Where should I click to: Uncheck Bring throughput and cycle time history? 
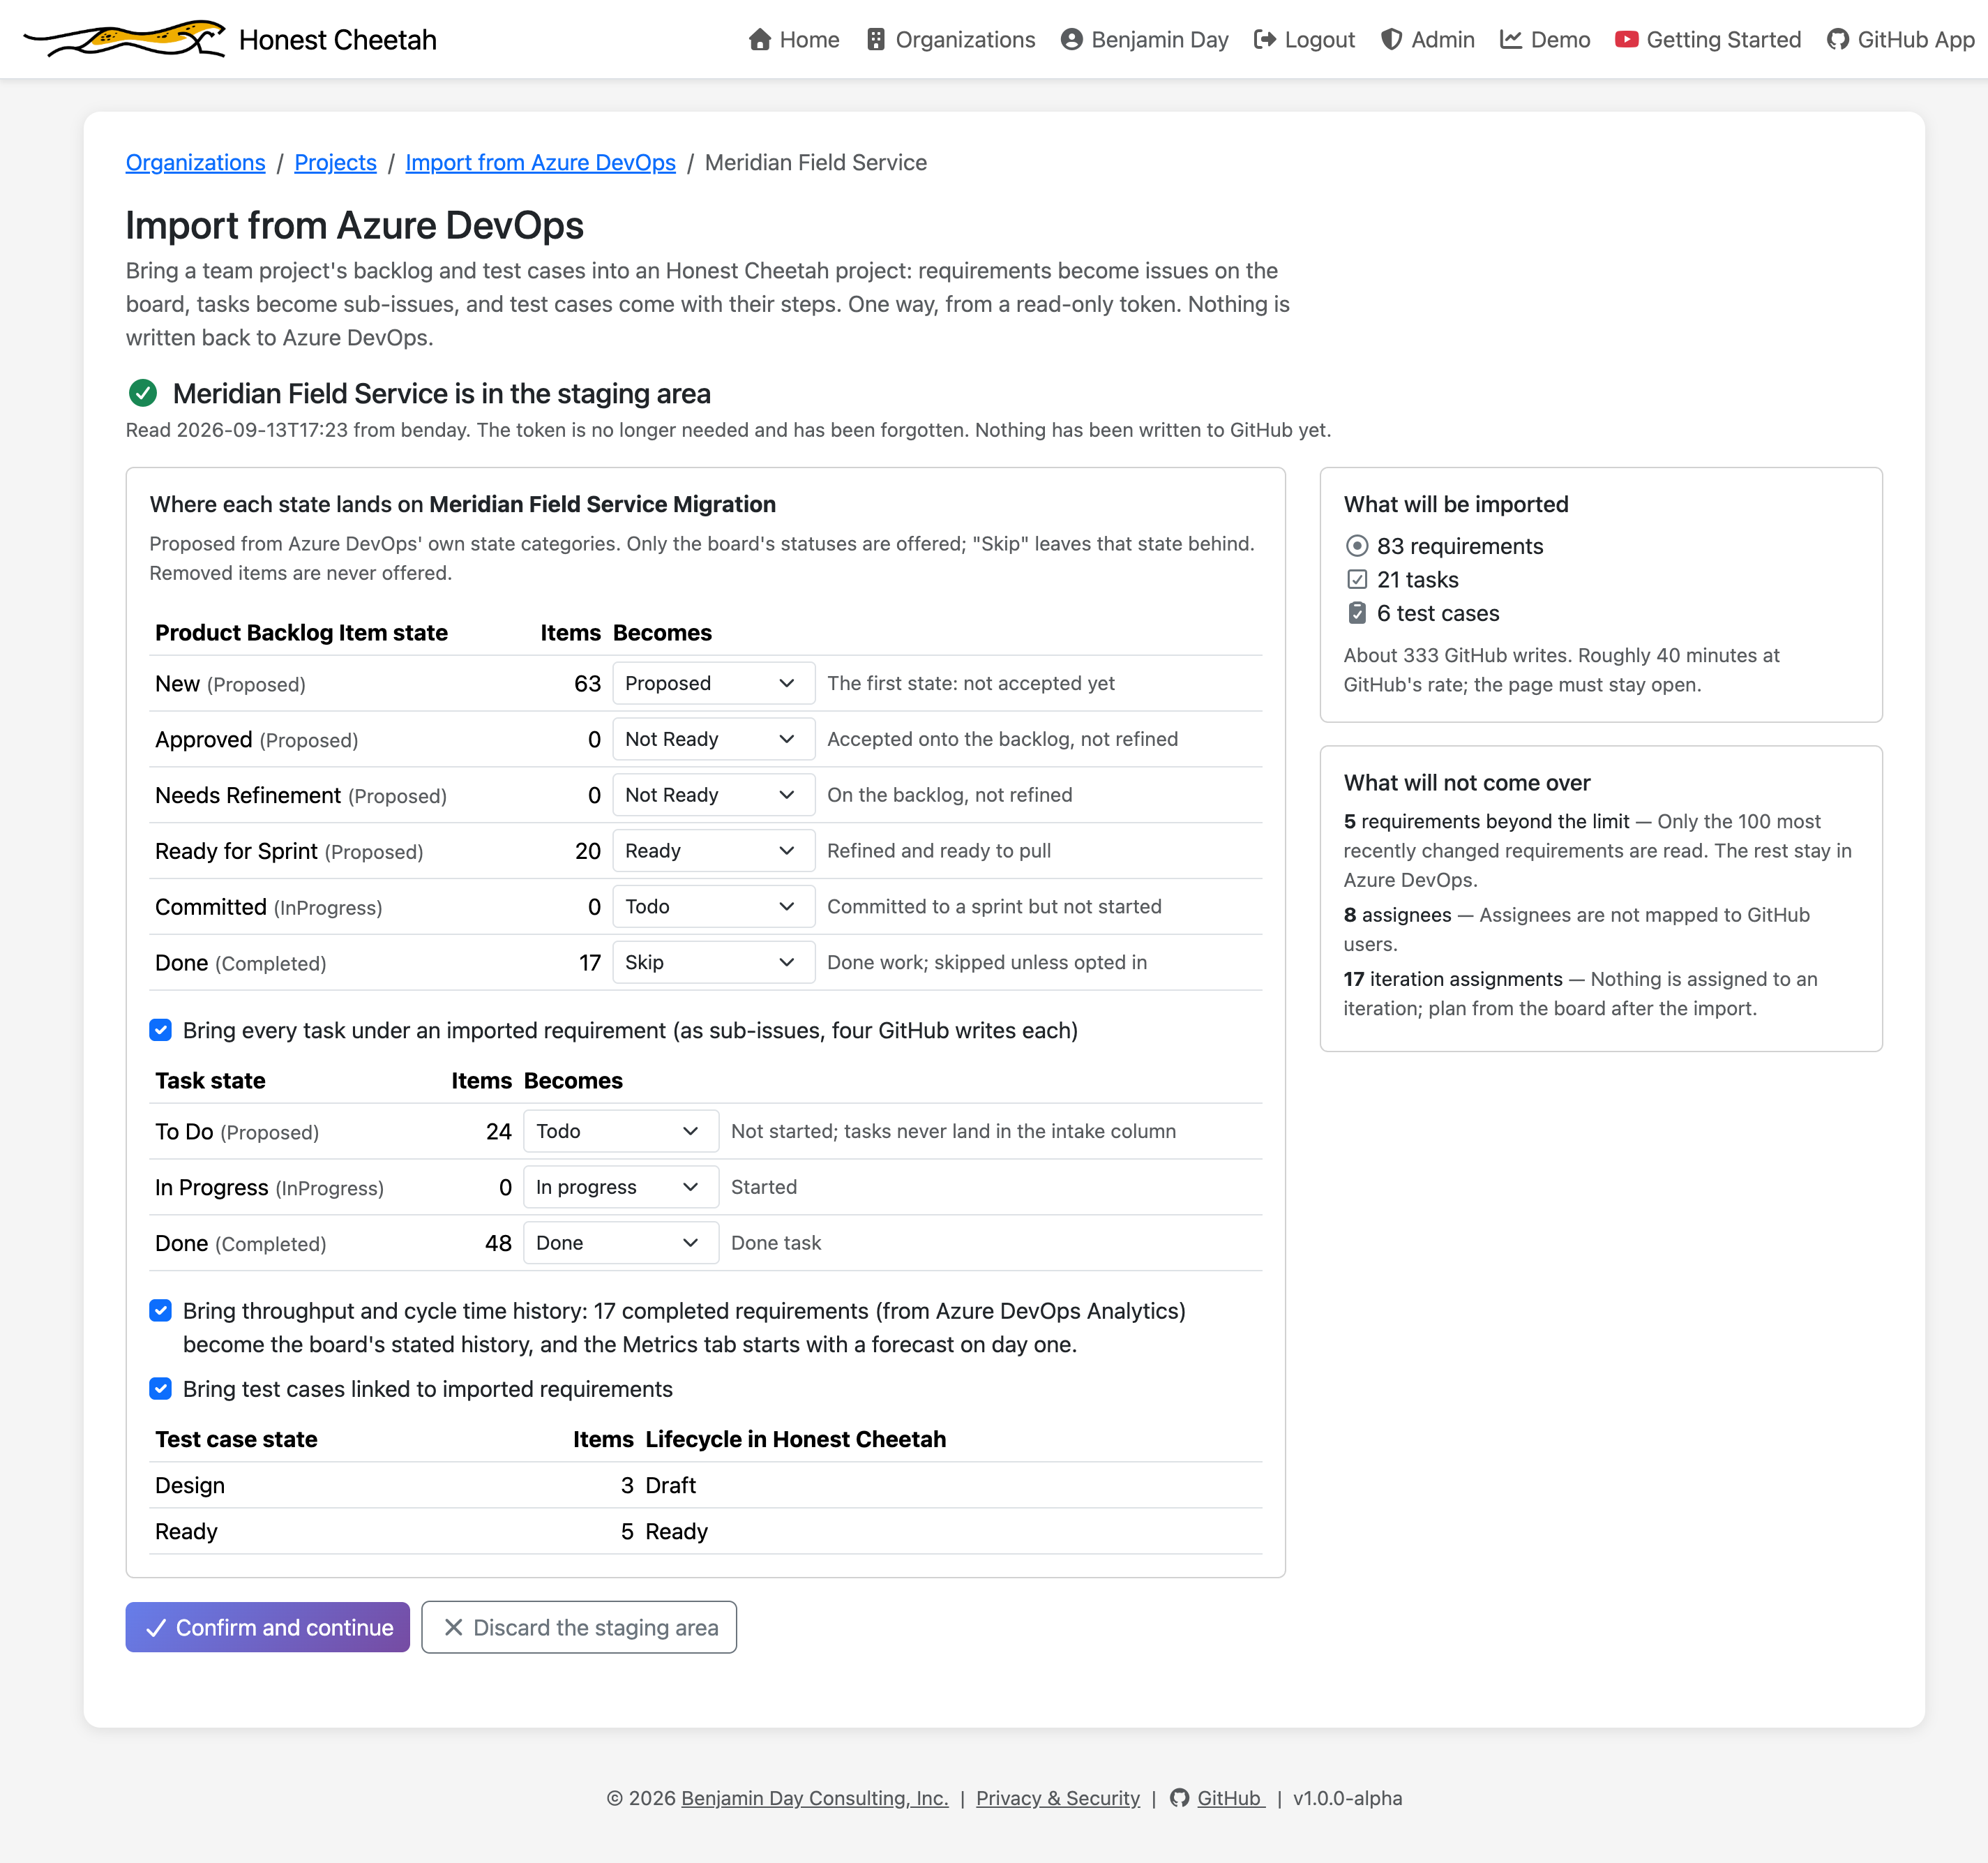click(160, 1310)
